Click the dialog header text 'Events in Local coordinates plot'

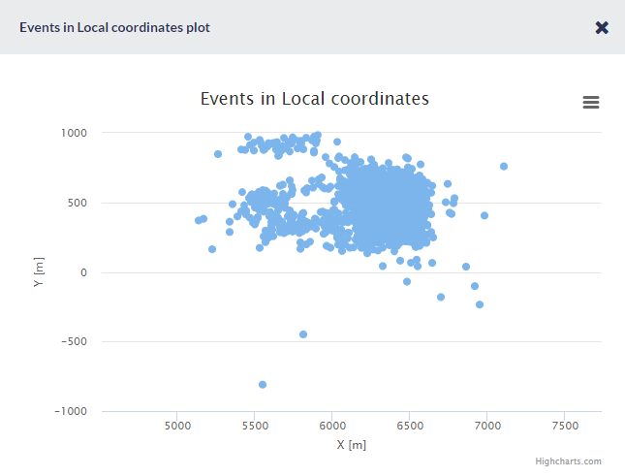click(x=114, y=27)
